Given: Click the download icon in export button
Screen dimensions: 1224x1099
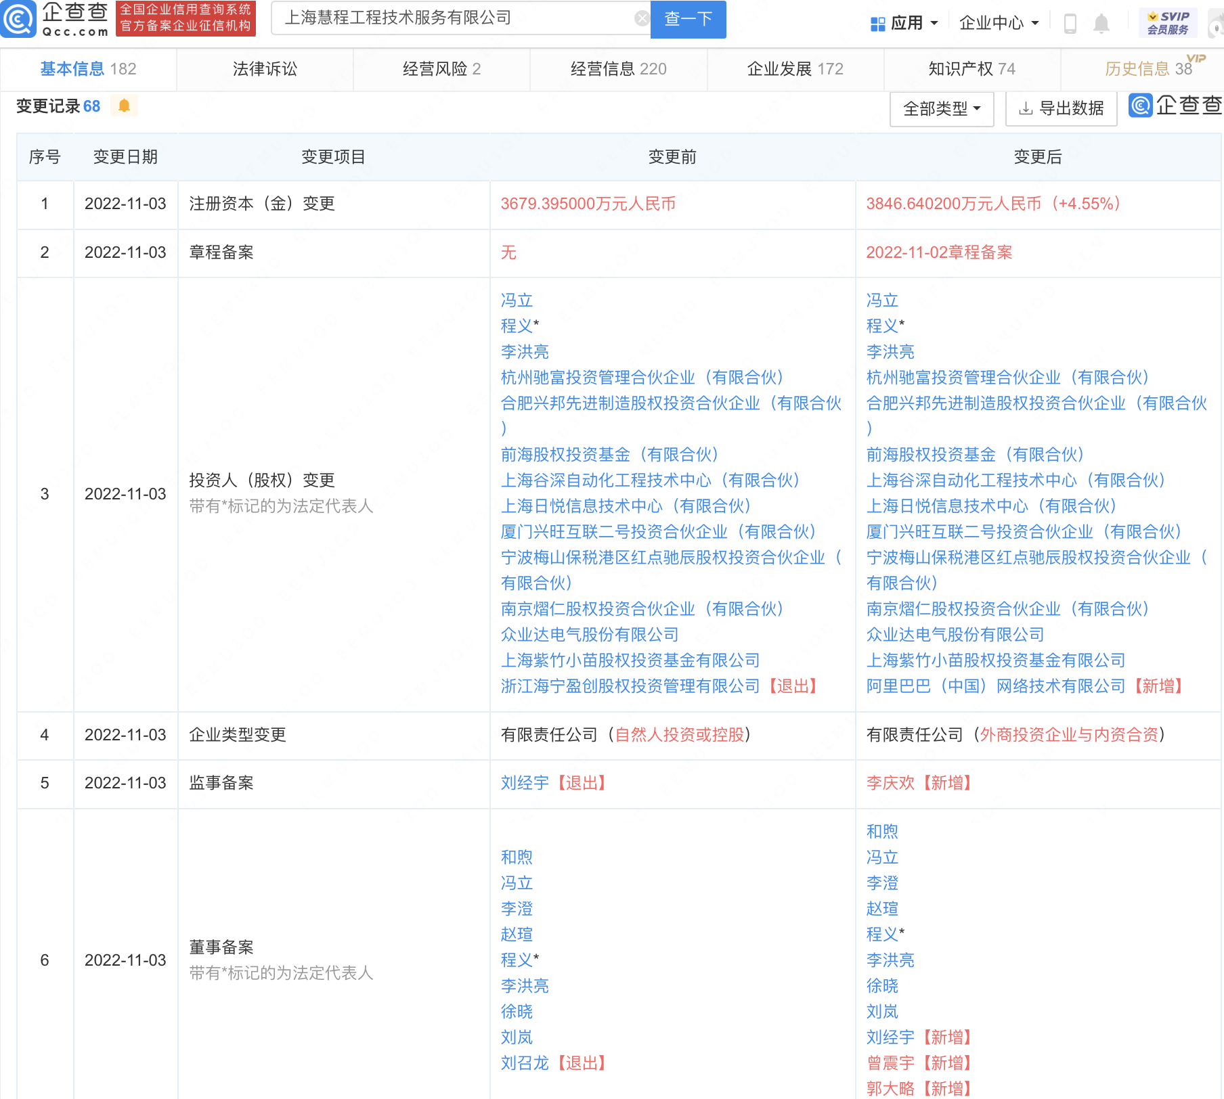Looking at the screenshot, I should click(x=1026, y=108).
